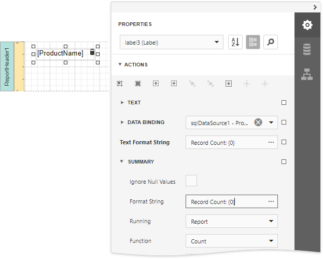Open the Properties gear tab

coord(307,24)
